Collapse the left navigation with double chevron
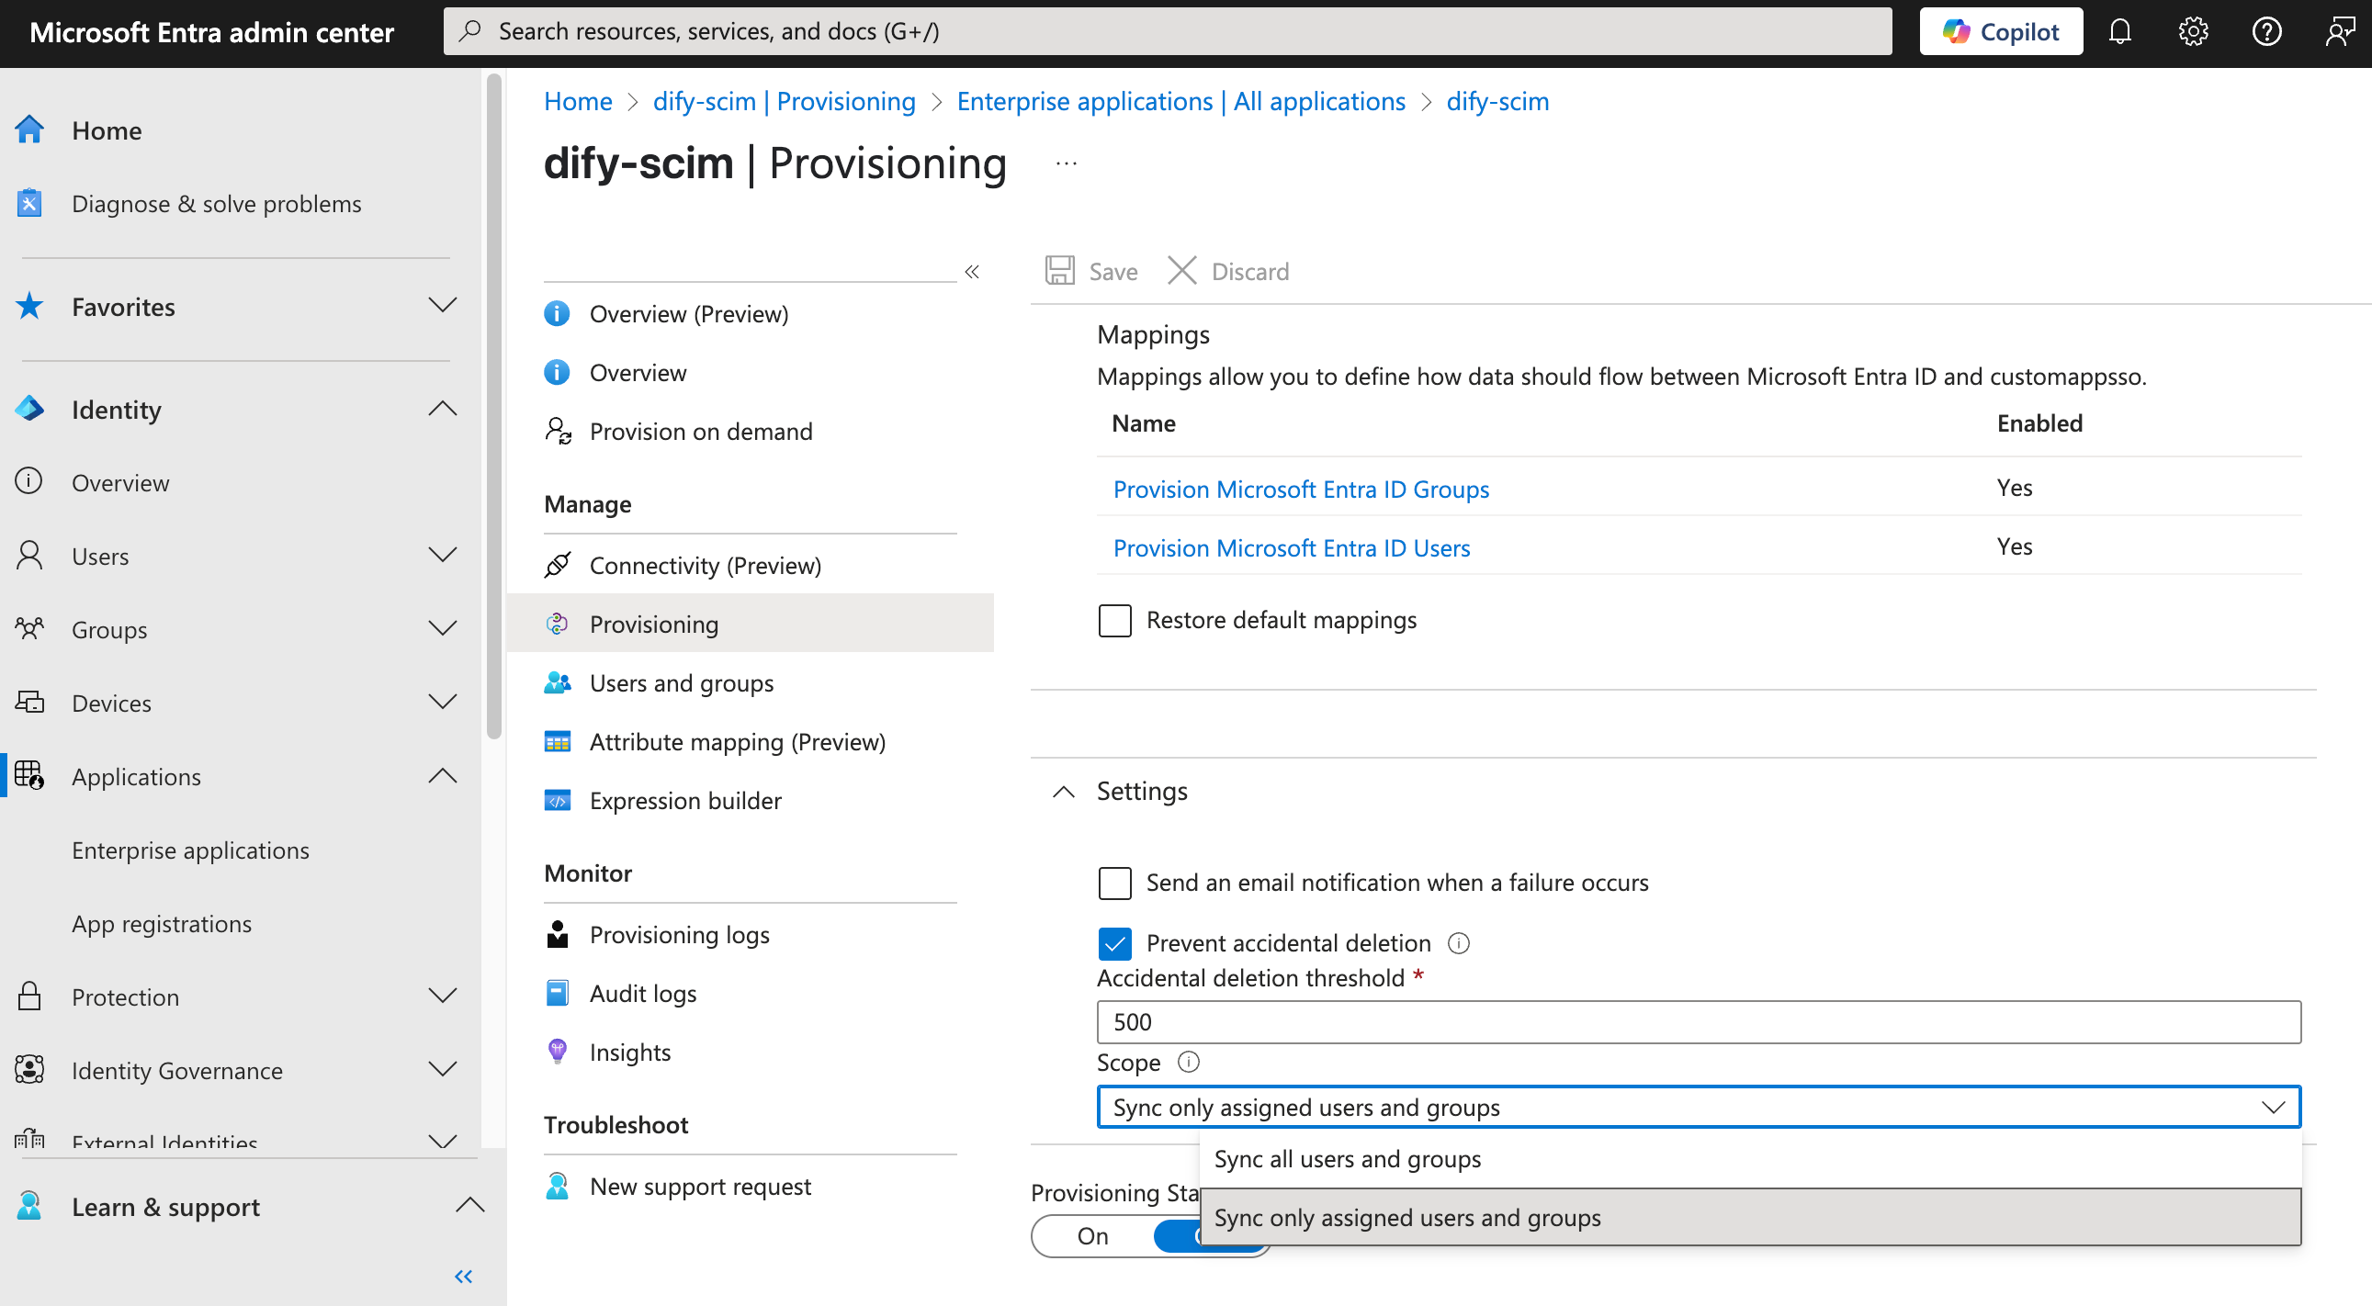2372x1306 pixels. coord(463,1278)
